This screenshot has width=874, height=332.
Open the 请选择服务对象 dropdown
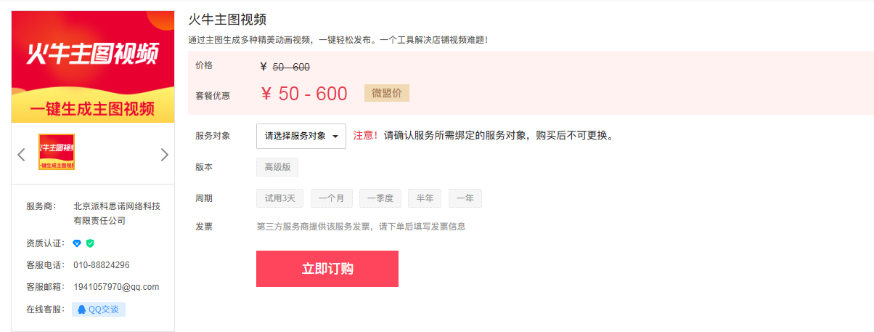(301, 136)
